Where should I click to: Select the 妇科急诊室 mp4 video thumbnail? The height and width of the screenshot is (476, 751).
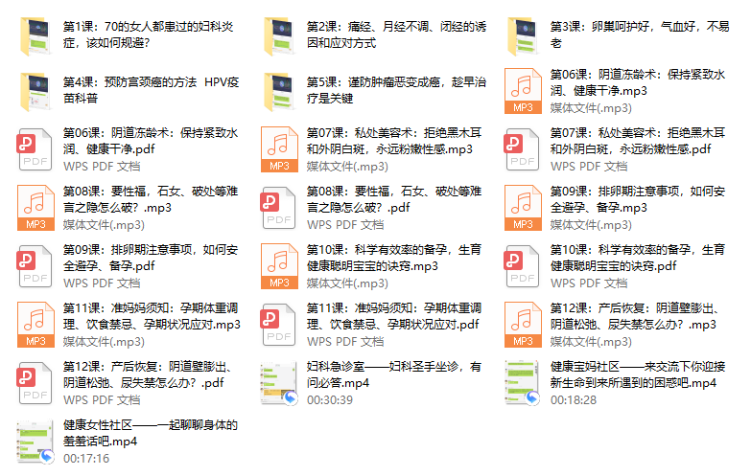tap(279, 383)
